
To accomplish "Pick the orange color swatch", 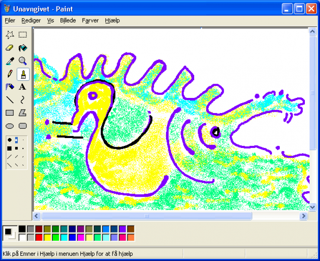I will (131, 237).
